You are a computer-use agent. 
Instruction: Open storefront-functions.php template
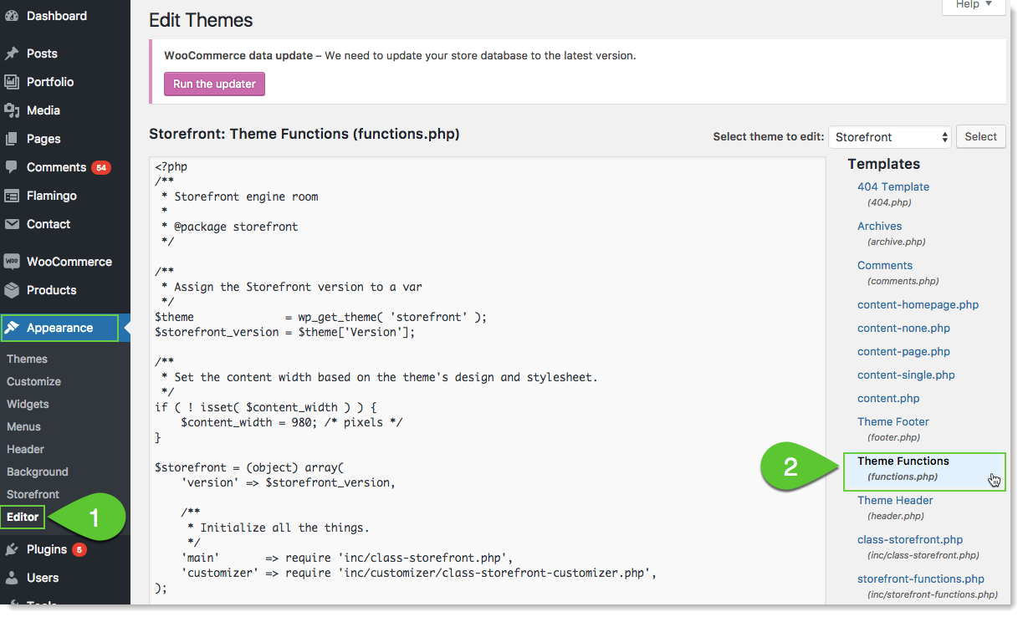click(921, 579)
